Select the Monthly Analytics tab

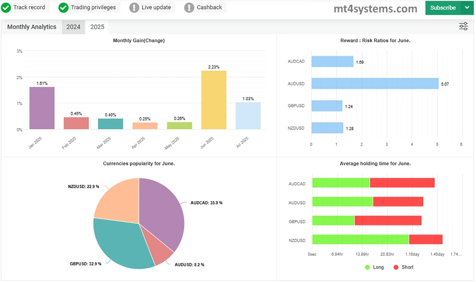click(x=31, y=27)
